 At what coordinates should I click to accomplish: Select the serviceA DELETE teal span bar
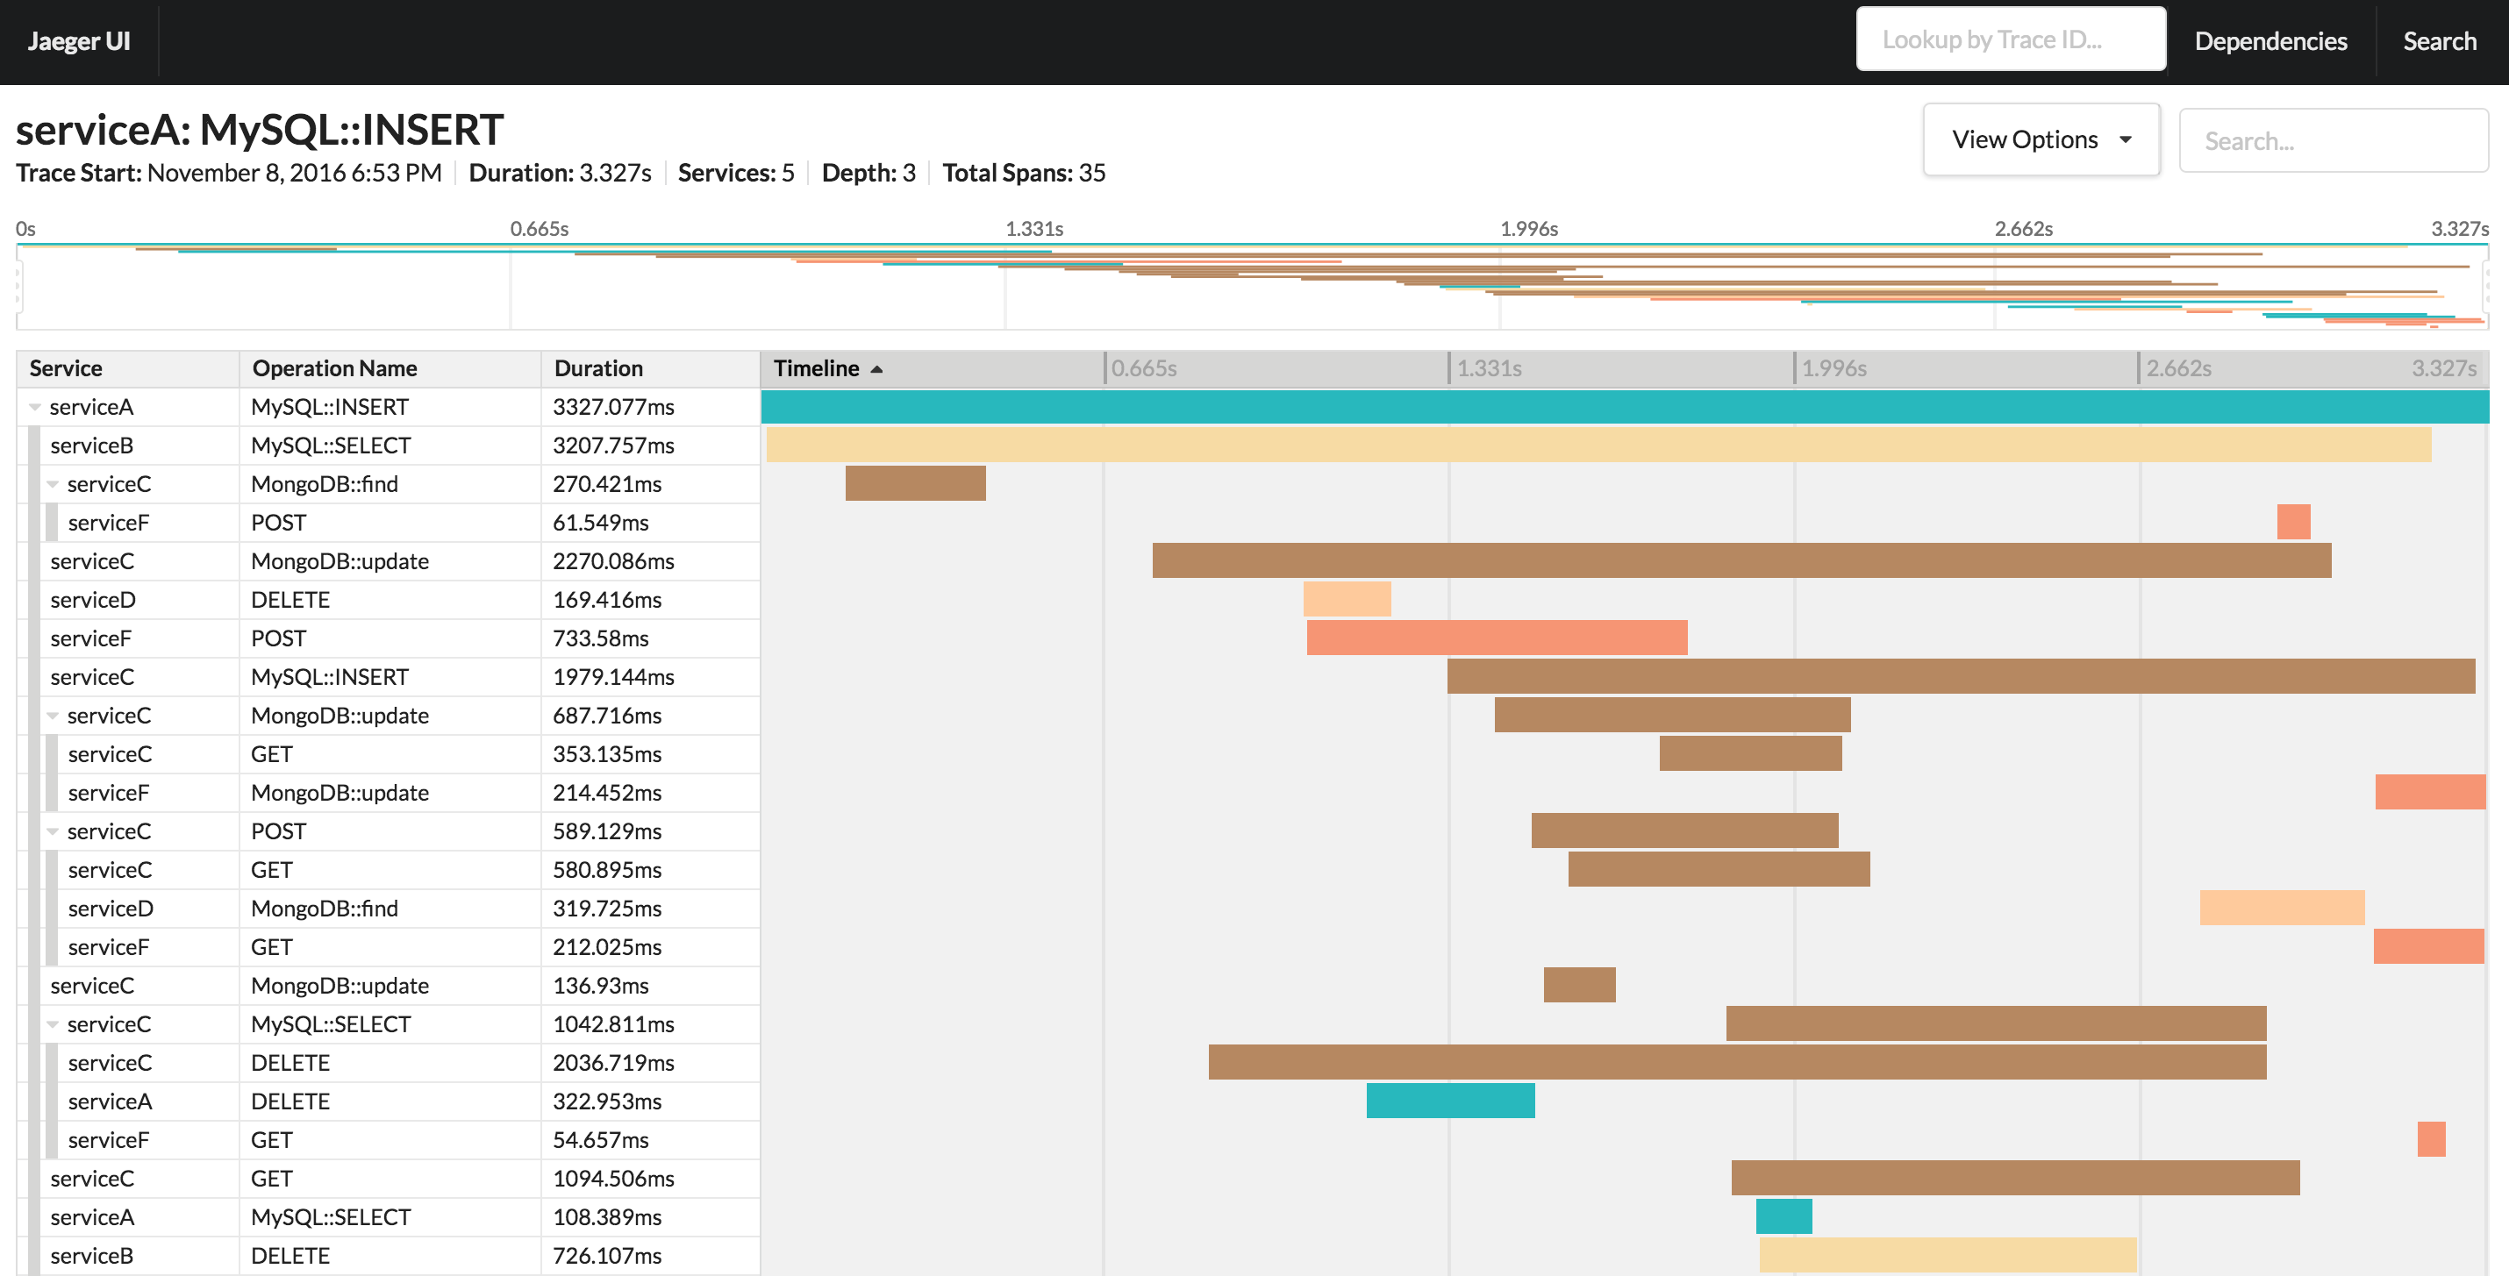[1449, 1101]
